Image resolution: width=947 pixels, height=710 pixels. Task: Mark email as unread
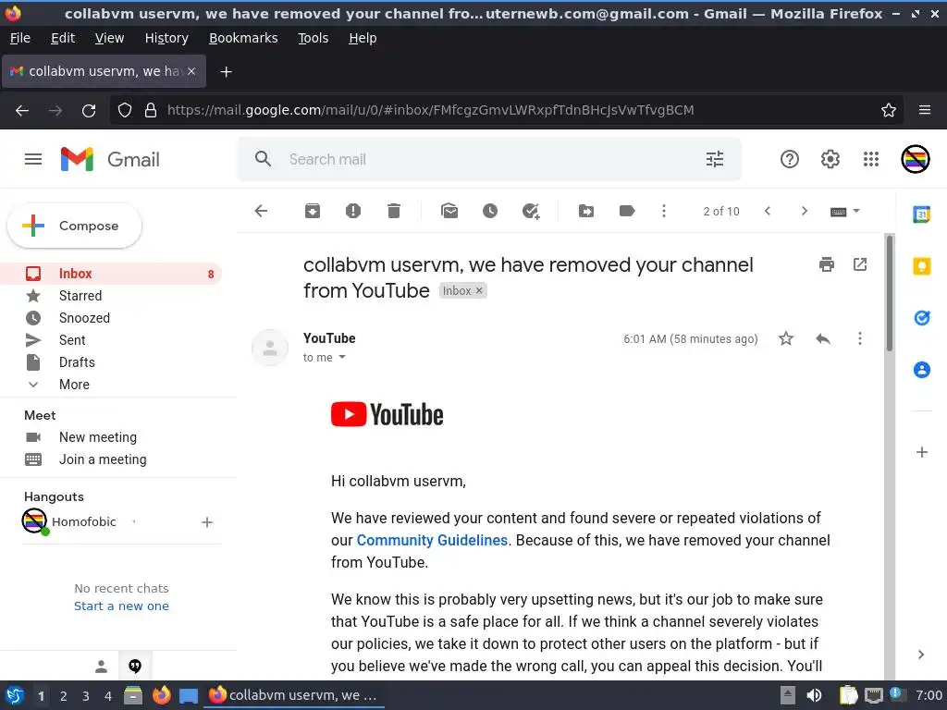click(x=449, y=211)
